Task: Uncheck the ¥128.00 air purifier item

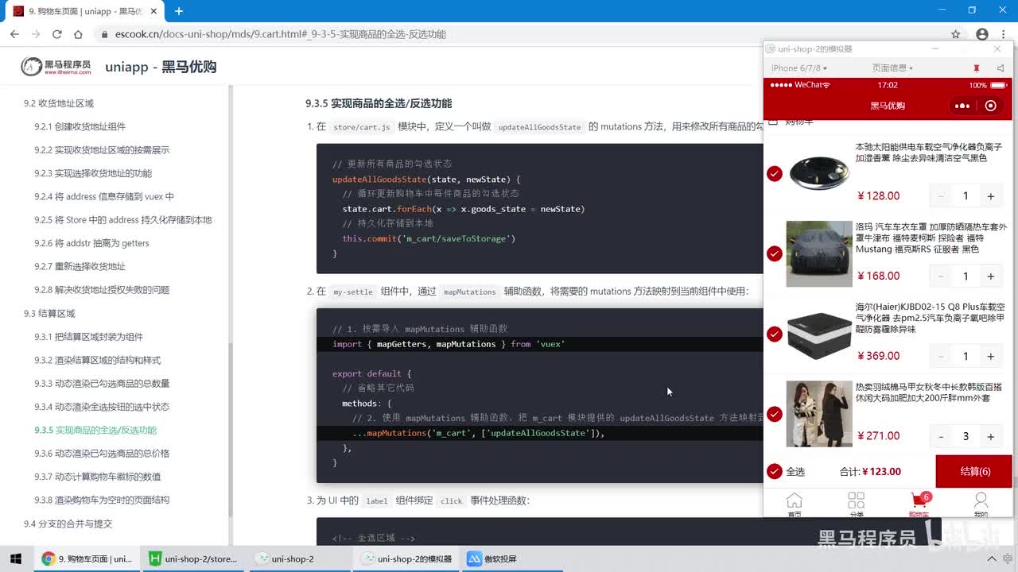Action: [775, 173]
